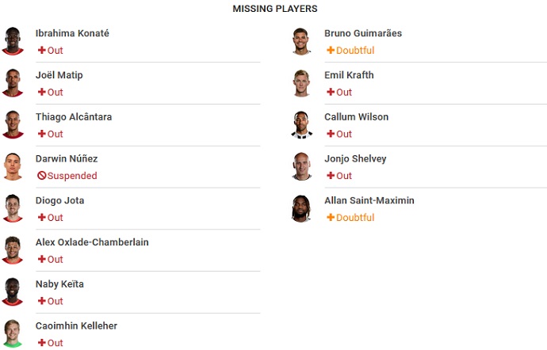Select the Alex Oxlade-Chamberlain name link
This screenshot has width=547, height=350.
pyautogui.click(x=92, y=242)
